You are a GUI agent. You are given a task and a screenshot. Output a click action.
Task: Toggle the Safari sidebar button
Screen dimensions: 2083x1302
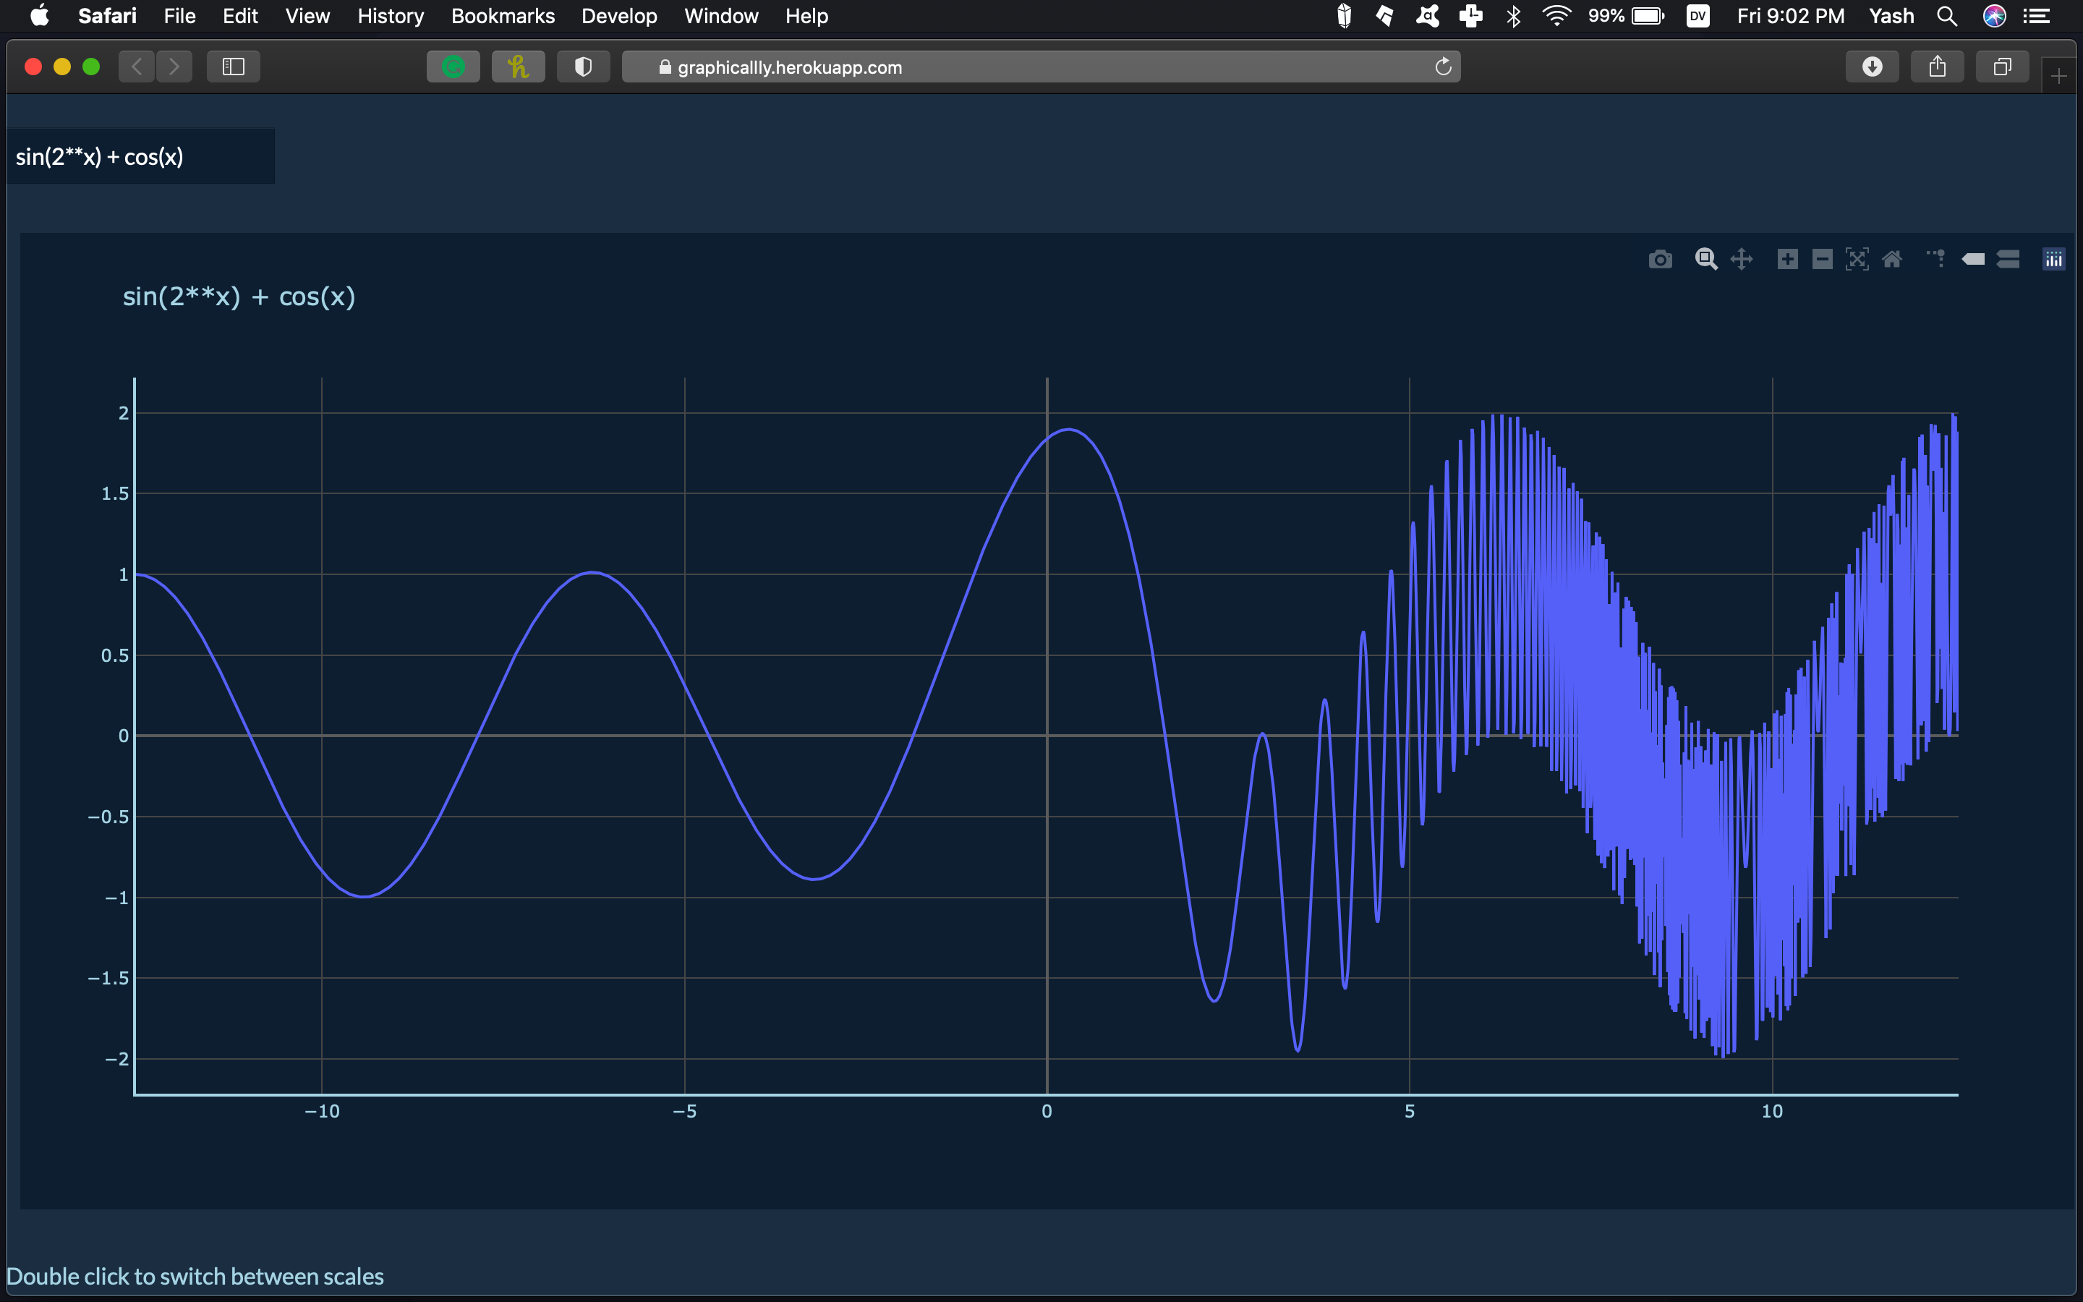[x=234, y=67]
